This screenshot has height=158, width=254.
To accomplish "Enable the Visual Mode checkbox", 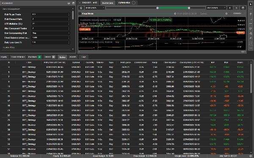I will click(x=80, y=14).
